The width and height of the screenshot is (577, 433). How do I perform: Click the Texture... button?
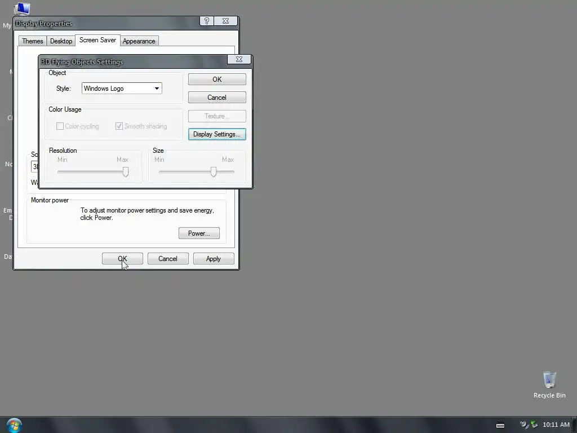(217, 116)
